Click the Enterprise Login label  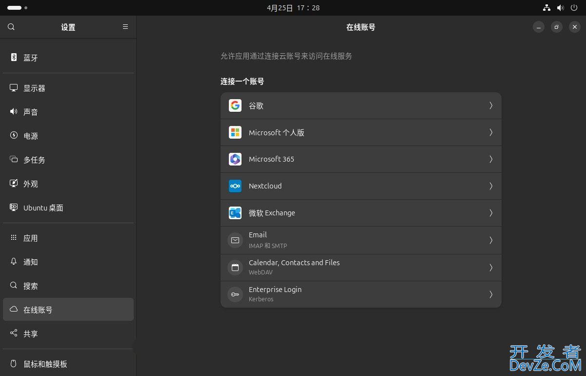tap(275, 290)
